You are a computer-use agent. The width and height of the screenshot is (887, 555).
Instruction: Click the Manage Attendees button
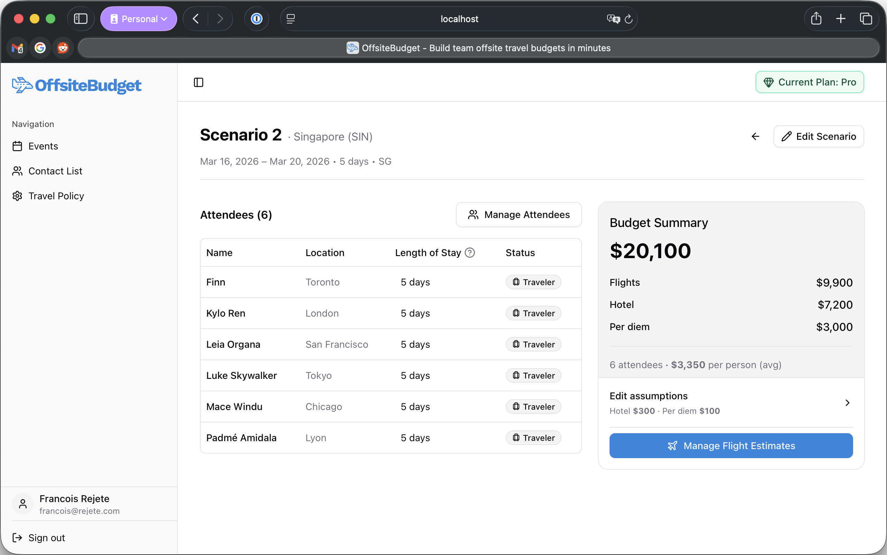(518, 215)
